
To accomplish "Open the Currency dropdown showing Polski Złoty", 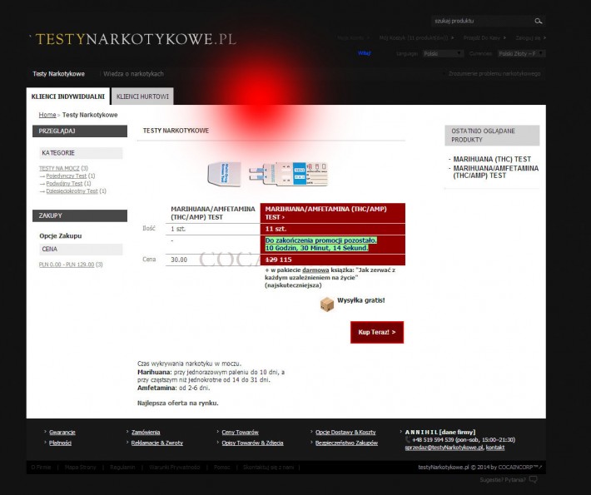I will click(x=521, y=53).
